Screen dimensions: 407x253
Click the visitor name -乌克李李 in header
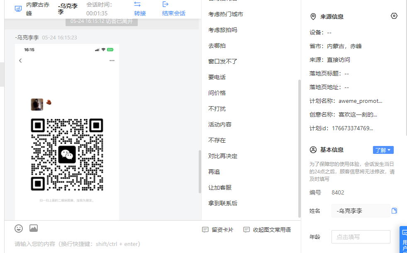pyautogui.click(x=68, y=9)
